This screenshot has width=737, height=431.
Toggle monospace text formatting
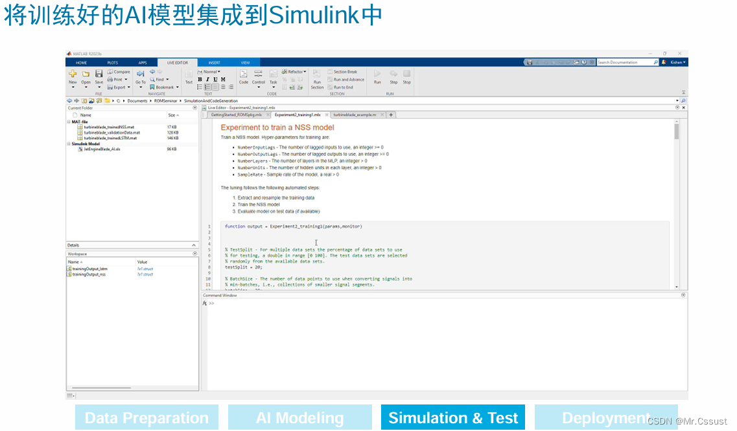pyautogui.click(x=223, y=80)
